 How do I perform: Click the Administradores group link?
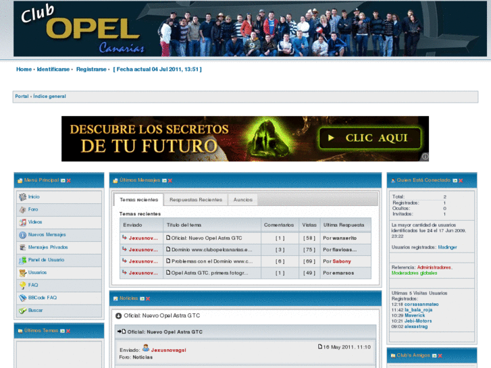(x=434, y=267)
